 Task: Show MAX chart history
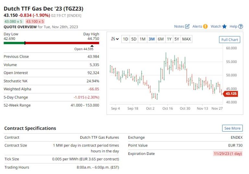coord(186,39)
